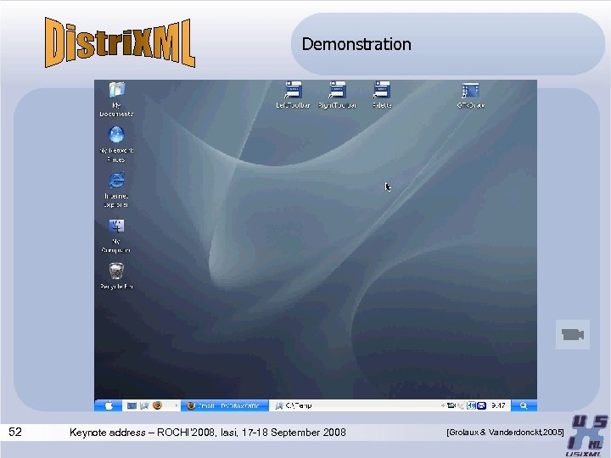This screenshot has height=458, width=611.
Task: Launch Firefox from the quick launch bar
Action: pyautogui.click(x=157, y=405)
